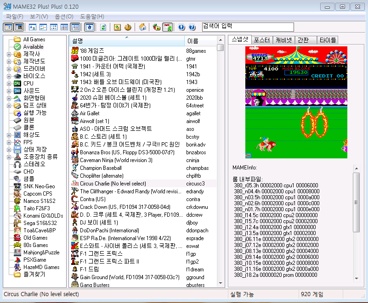The height and width of the screenshot is (303, 368).
Task: Sort by the 설명 column header
Action: (127, 41)
